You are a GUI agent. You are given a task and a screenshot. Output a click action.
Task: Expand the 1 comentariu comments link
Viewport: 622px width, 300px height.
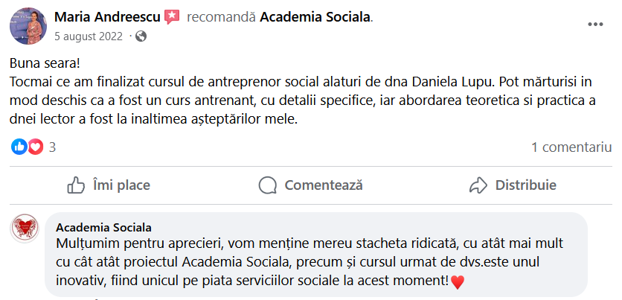pyautogui.click(x=571, y=147)
